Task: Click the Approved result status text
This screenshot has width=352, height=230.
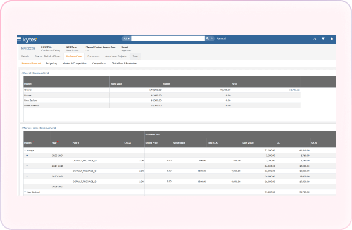Action: coord(127,50)
